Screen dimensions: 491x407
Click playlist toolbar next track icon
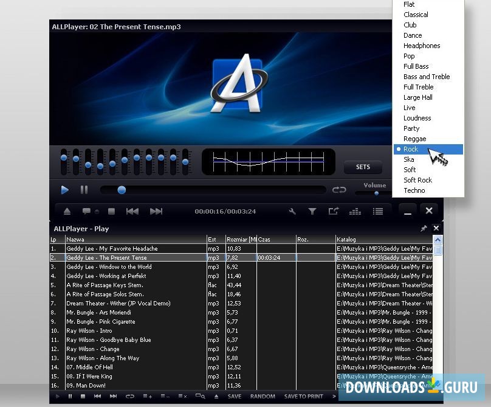114,396
